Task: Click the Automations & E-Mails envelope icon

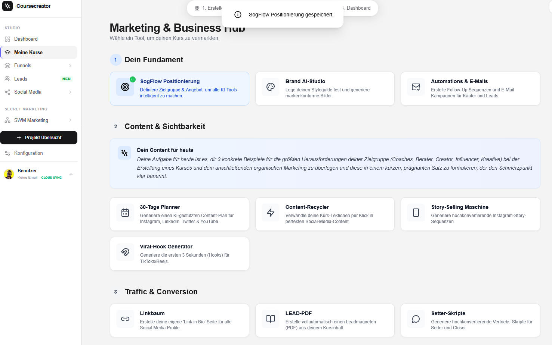Action: [416, 87]
